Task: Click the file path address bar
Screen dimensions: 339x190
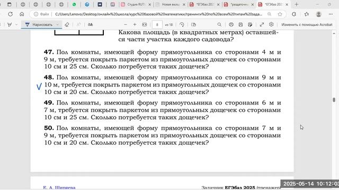Action: pyautogui.click(x=159, y=14)
